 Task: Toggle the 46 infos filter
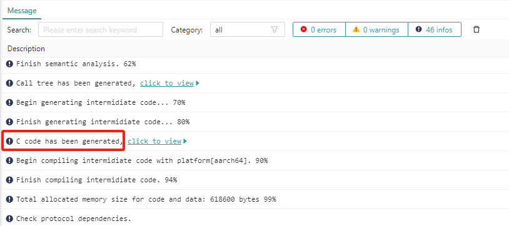[435, 29]
